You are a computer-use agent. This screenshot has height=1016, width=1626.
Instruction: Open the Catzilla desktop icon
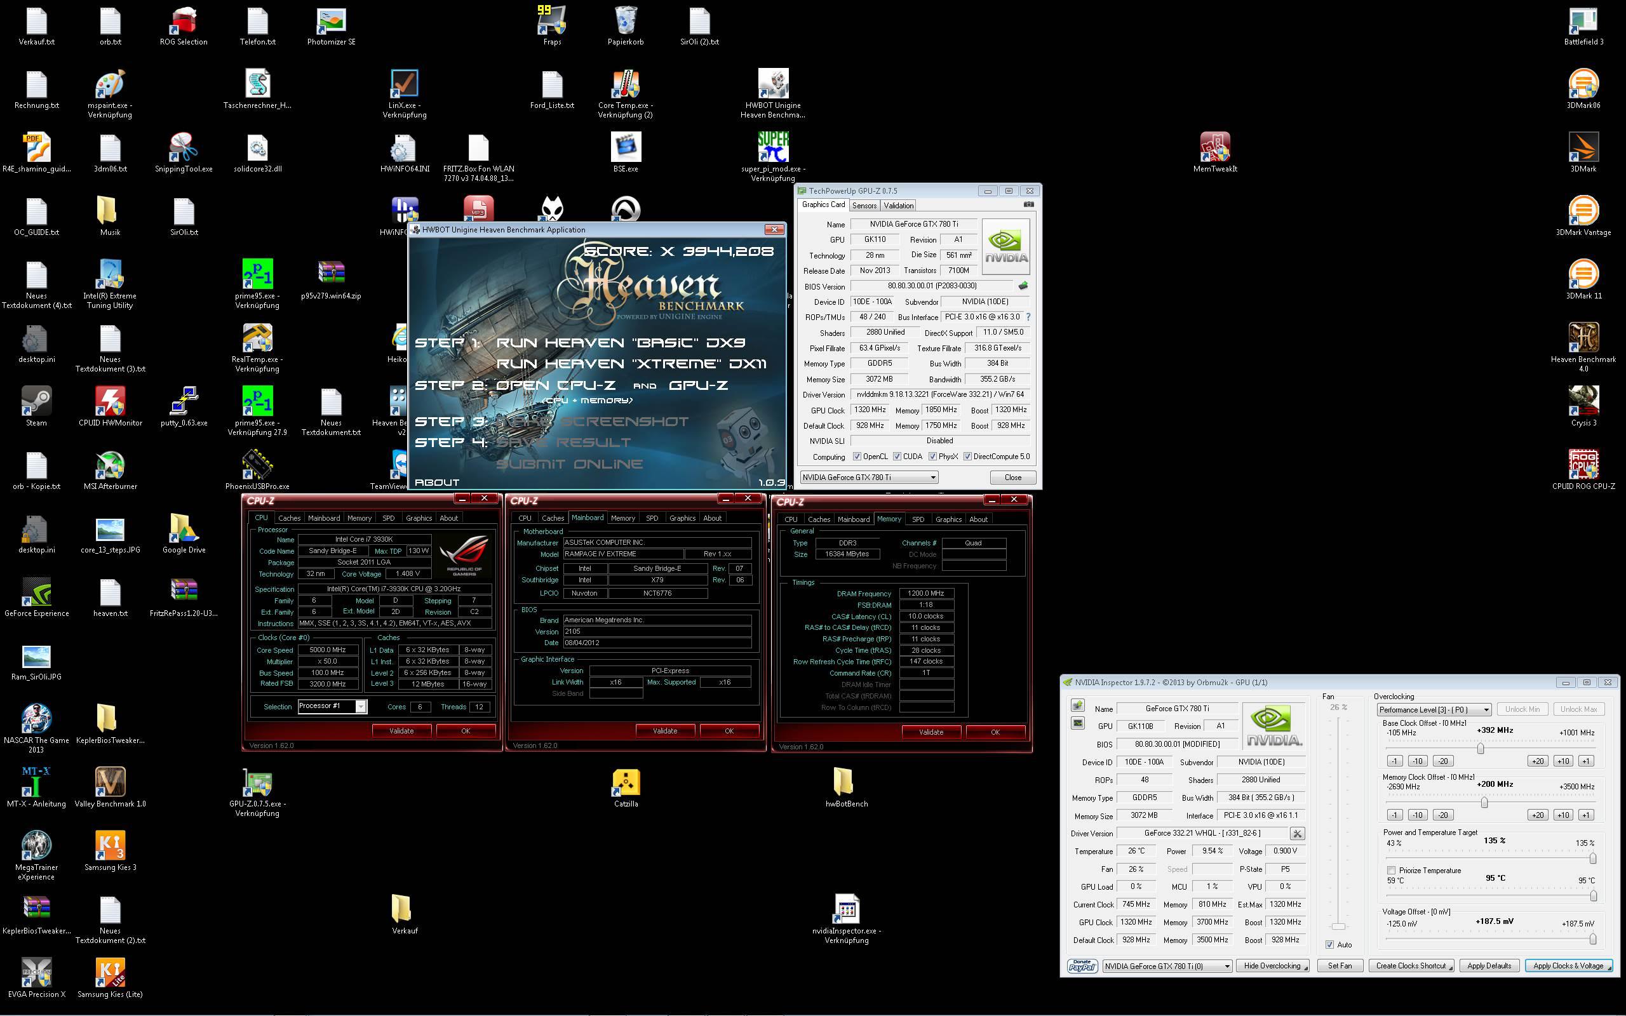point(626,788)
